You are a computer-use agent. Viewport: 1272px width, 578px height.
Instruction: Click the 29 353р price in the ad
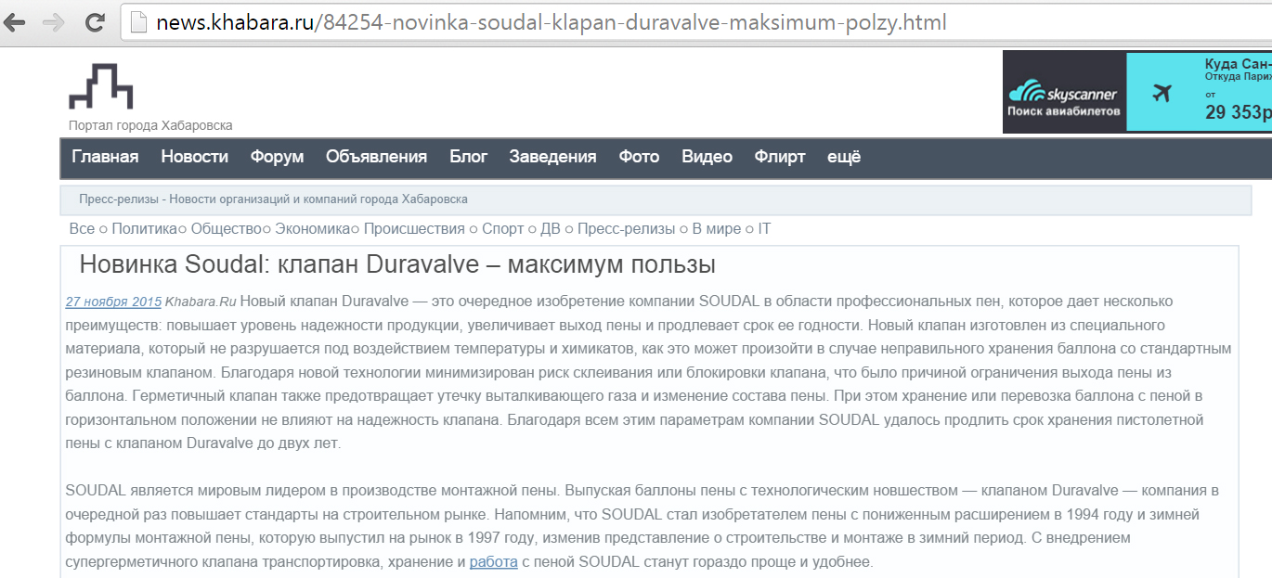tap(1238, 112)
